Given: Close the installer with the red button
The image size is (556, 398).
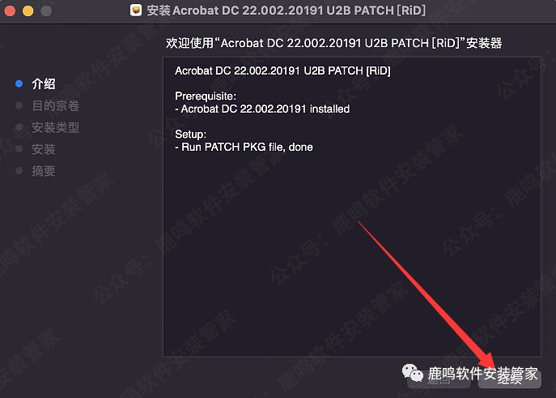Looking at the screenshot, I should coord(10,11).
